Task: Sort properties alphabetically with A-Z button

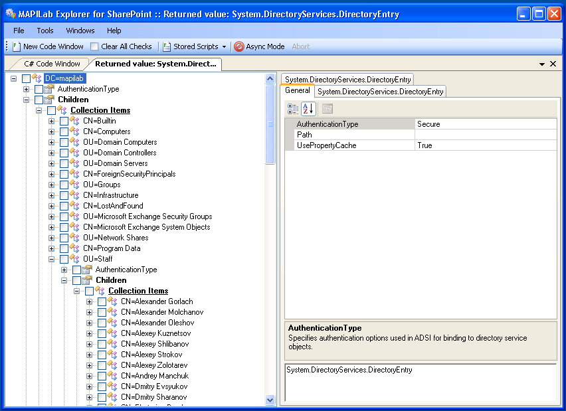Action: point(308,109)
